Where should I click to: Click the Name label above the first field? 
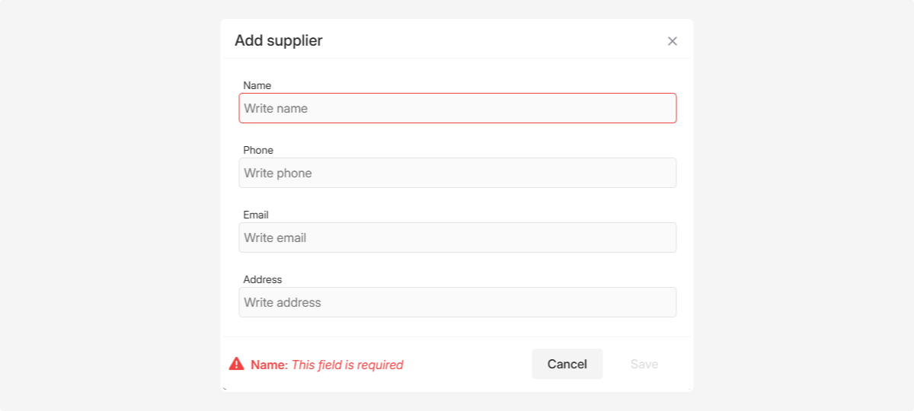257,85
